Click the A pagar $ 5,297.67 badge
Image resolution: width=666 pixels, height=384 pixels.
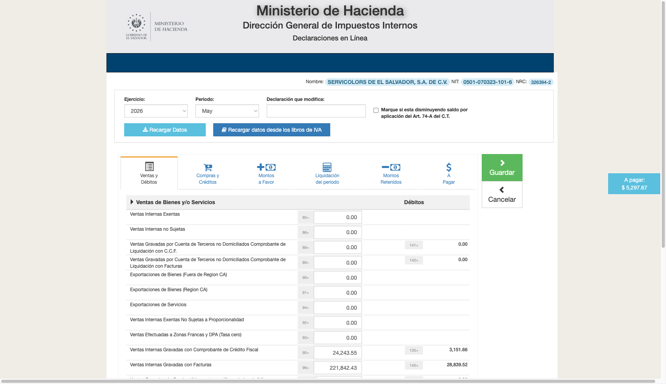634,184
